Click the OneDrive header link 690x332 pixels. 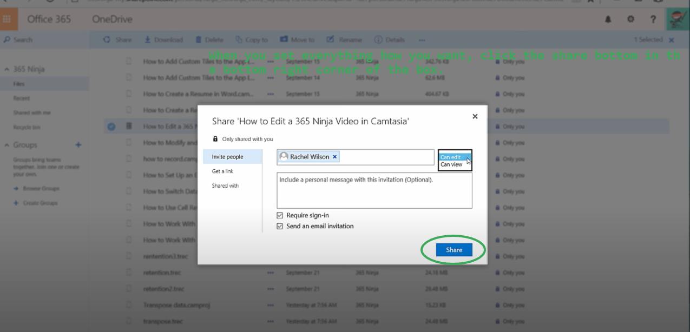click(112, 19)
